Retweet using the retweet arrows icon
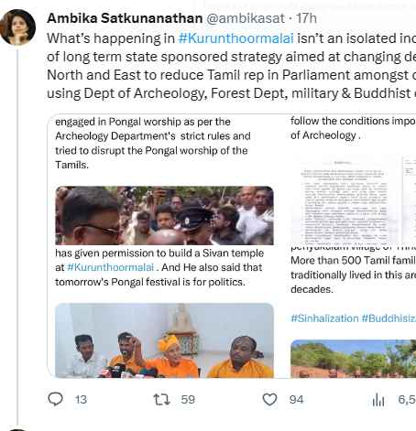 point(161,399)
